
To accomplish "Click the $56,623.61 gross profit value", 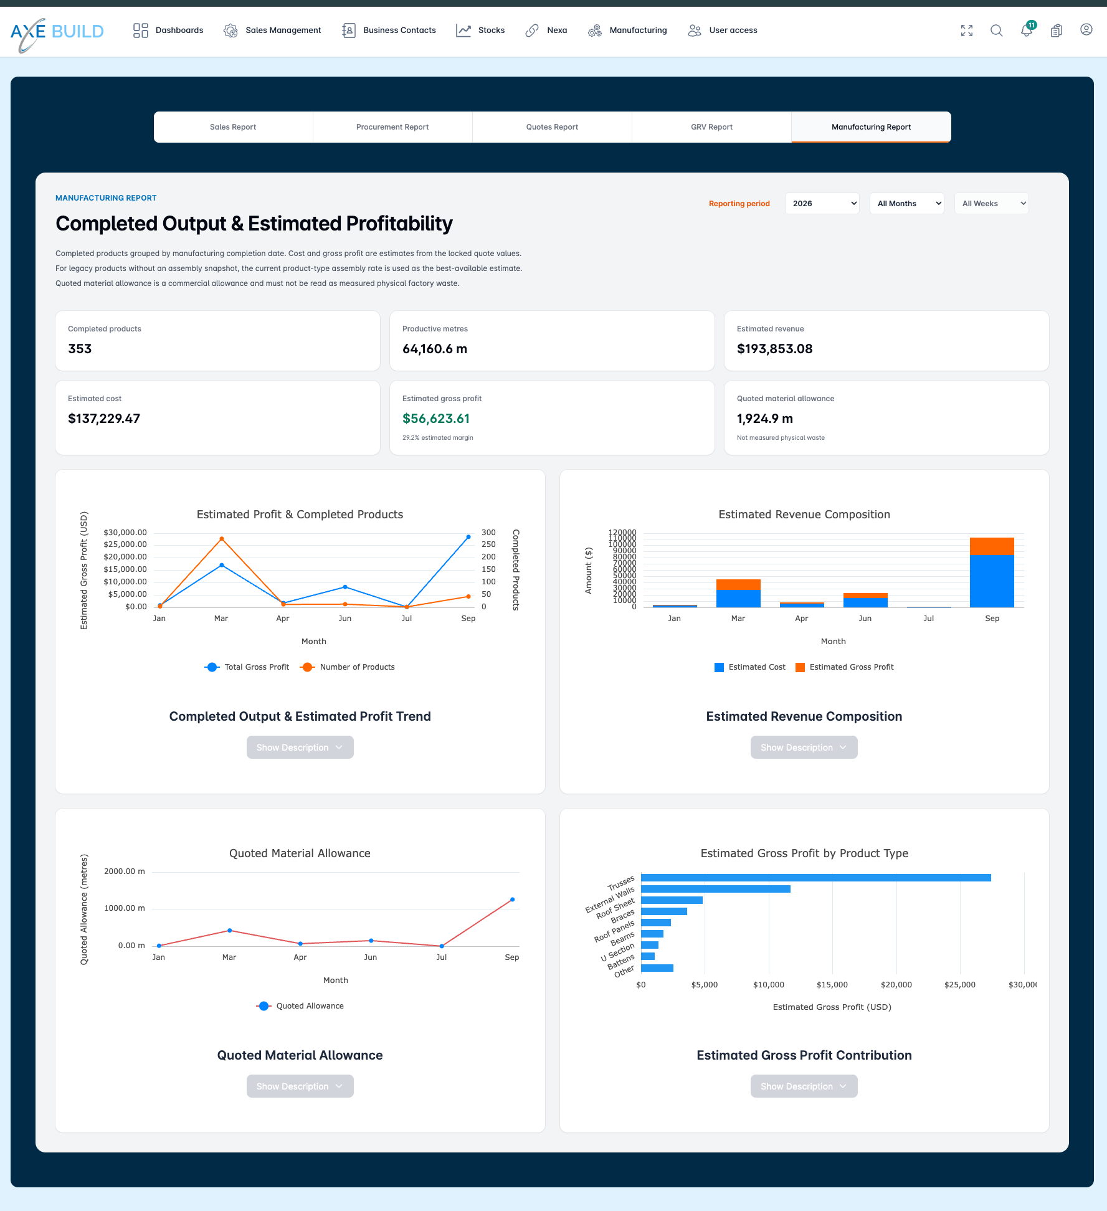I will [436, 419].
